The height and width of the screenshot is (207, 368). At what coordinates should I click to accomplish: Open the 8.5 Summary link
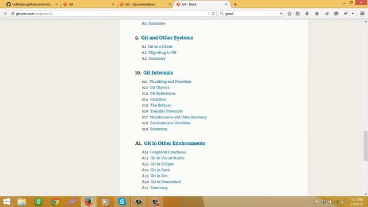click(x=157, y=23)
